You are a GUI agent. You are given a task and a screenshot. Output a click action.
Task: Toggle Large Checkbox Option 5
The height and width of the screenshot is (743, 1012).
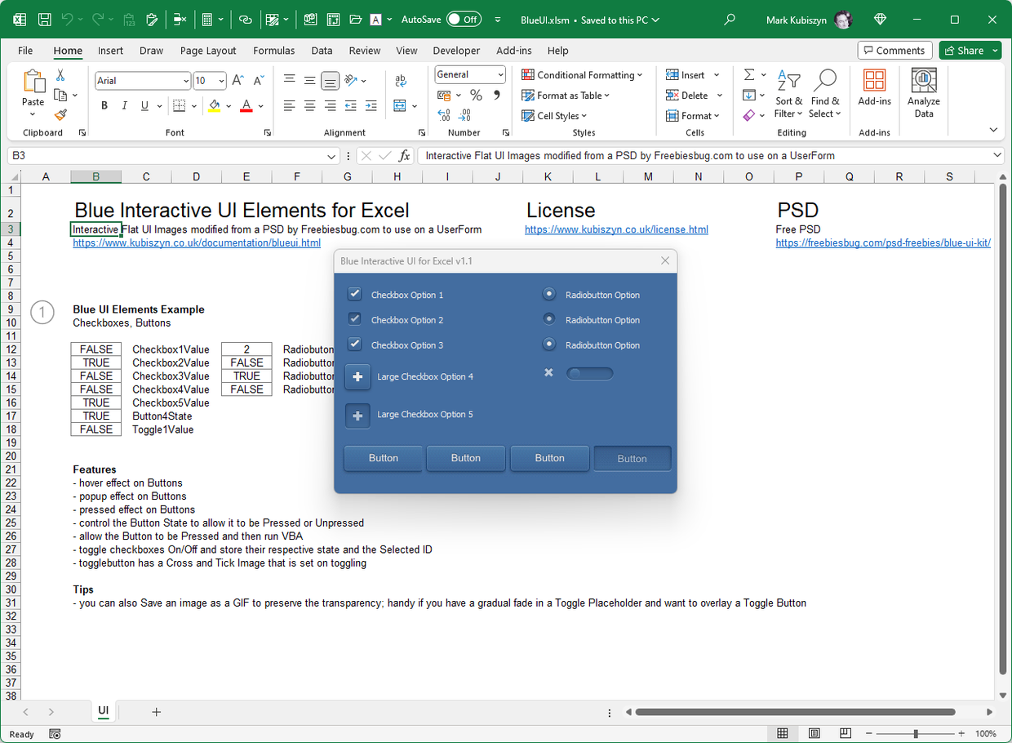357,416
